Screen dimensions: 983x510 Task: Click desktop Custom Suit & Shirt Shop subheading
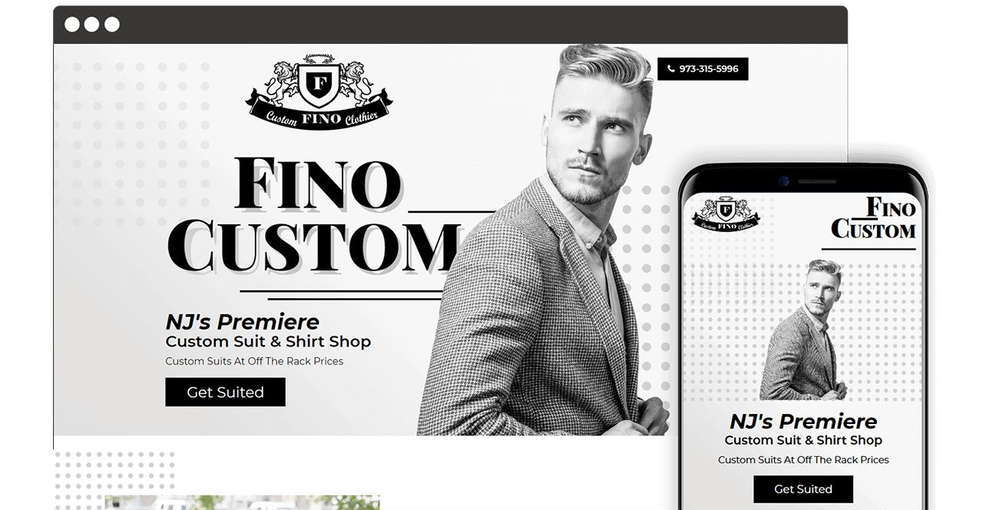(268, 342)
